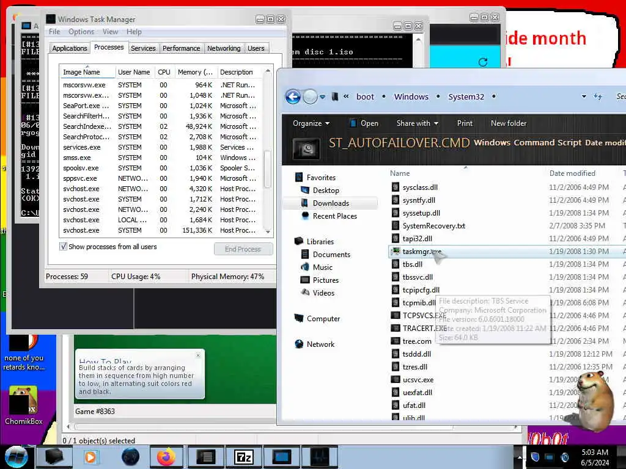Open the File menu in Task Manager
This screenshot has height=469, width=626.
pos(54,32)
